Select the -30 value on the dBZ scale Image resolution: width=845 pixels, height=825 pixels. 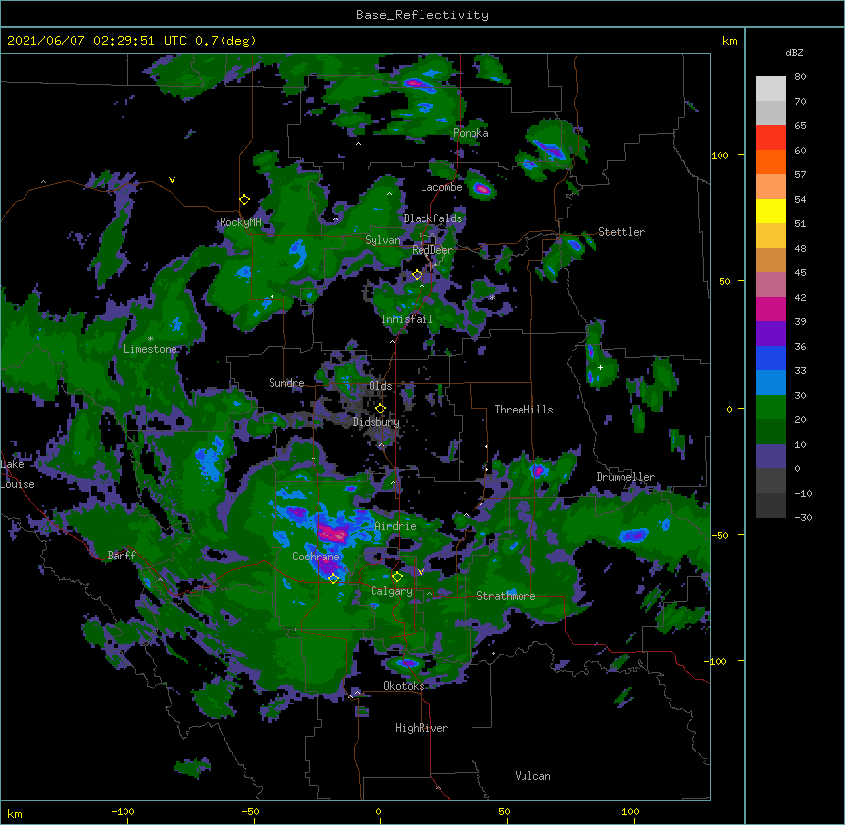point(804,518)
